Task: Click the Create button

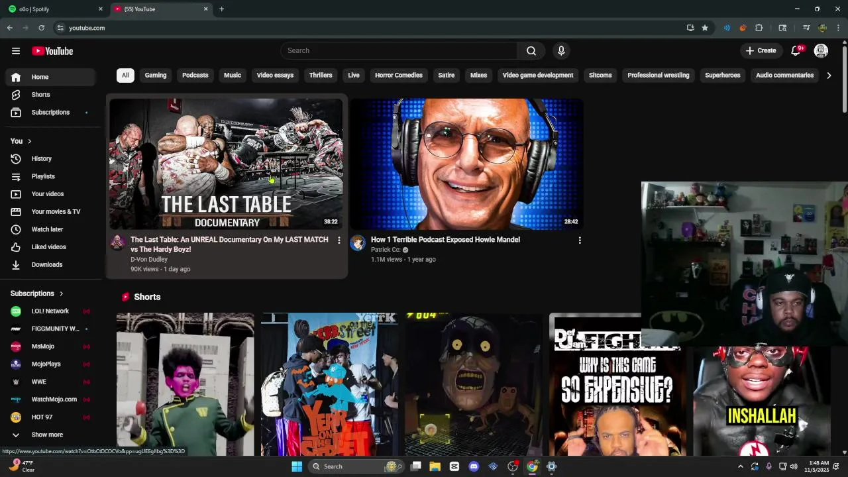Action: [x=761, y=51]
